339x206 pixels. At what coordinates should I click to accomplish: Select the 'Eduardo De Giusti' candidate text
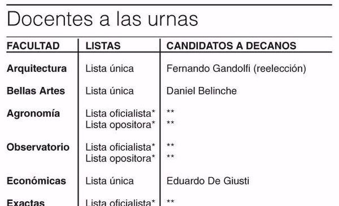click(208, 181)
